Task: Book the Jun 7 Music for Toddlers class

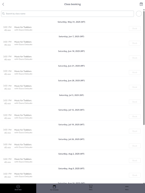Action: click(135, 43)
